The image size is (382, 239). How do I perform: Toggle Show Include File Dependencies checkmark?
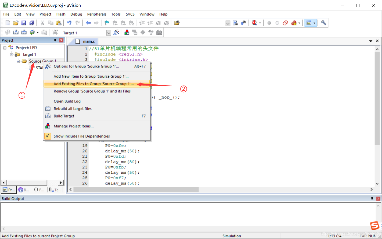(x=48, y=136)
